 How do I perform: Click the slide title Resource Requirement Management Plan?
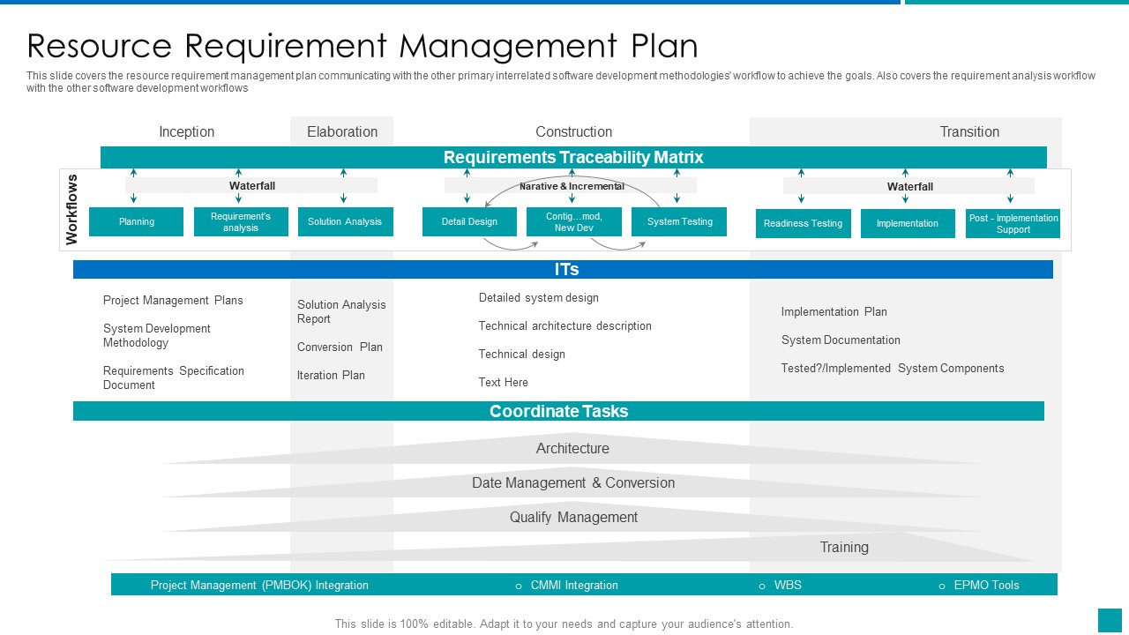click(363, 46)
